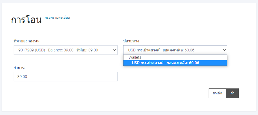Click the จำนวน field label
Screen dimensions: 258x115
pos(19,68)
